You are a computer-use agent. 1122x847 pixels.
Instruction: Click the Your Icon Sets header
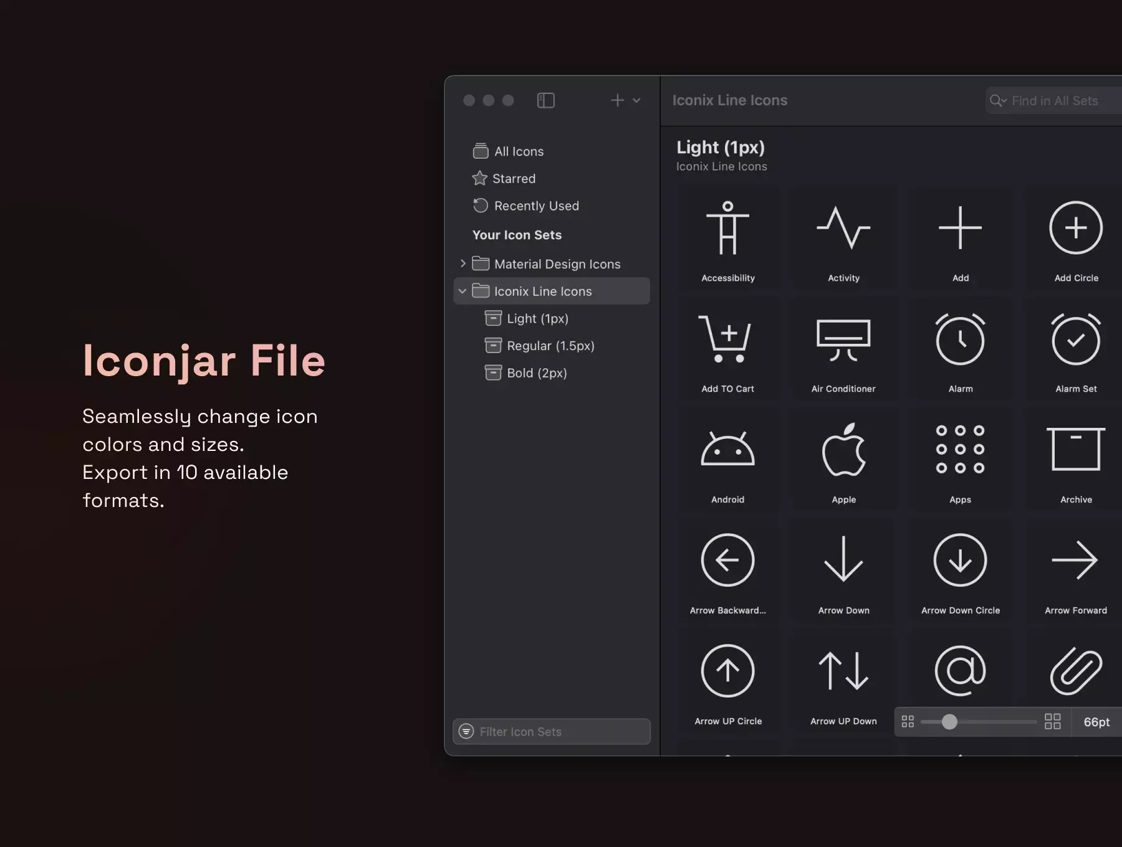click(517, 235)
